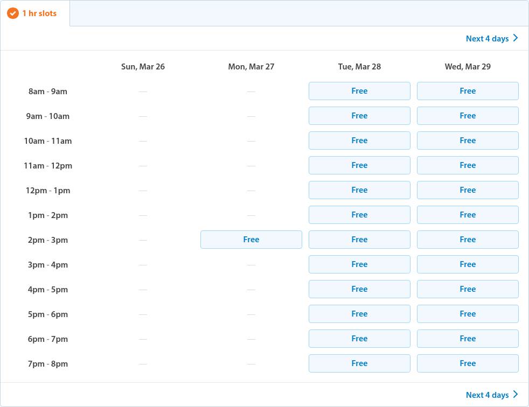The width and height of the screenshot is (529, 407).
Task: Select Wednesday Mar 29 3pm - 4pm Free slot
Action: (x=468, y=264)
